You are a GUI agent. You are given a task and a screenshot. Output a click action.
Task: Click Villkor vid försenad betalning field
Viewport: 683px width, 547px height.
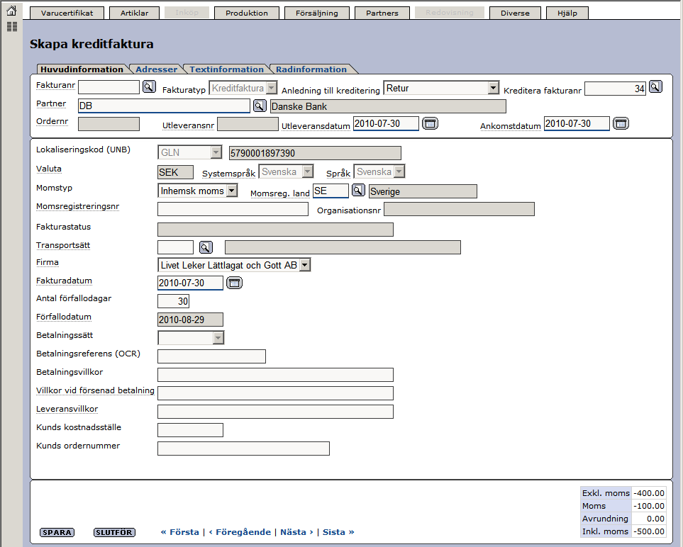tap(275, 393)
